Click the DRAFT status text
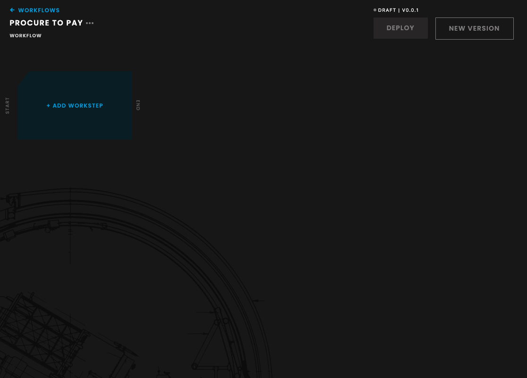527x378 pixels. [387, 10]
